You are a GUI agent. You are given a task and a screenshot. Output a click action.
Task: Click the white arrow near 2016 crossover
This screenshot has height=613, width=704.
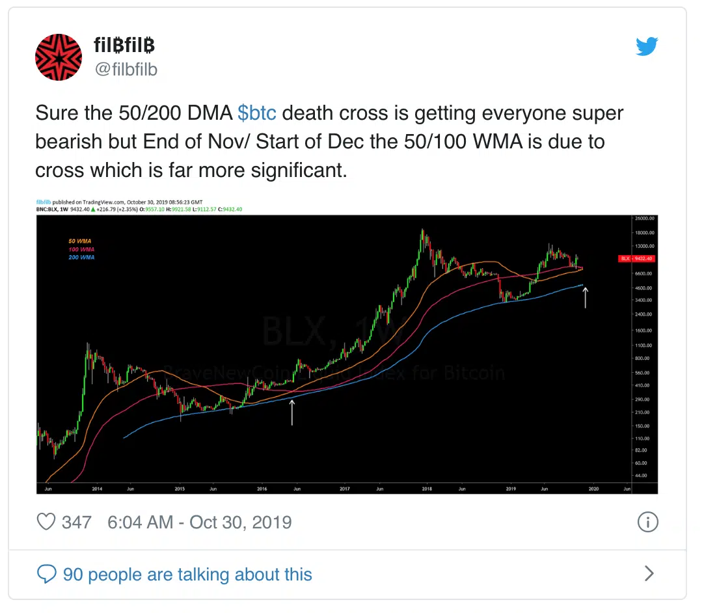click(292, 413)
